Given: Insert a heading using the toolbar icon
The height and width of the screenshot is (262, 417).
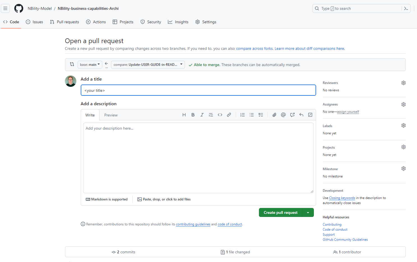Looking at the screenshot, I should [x=184, y=115].
